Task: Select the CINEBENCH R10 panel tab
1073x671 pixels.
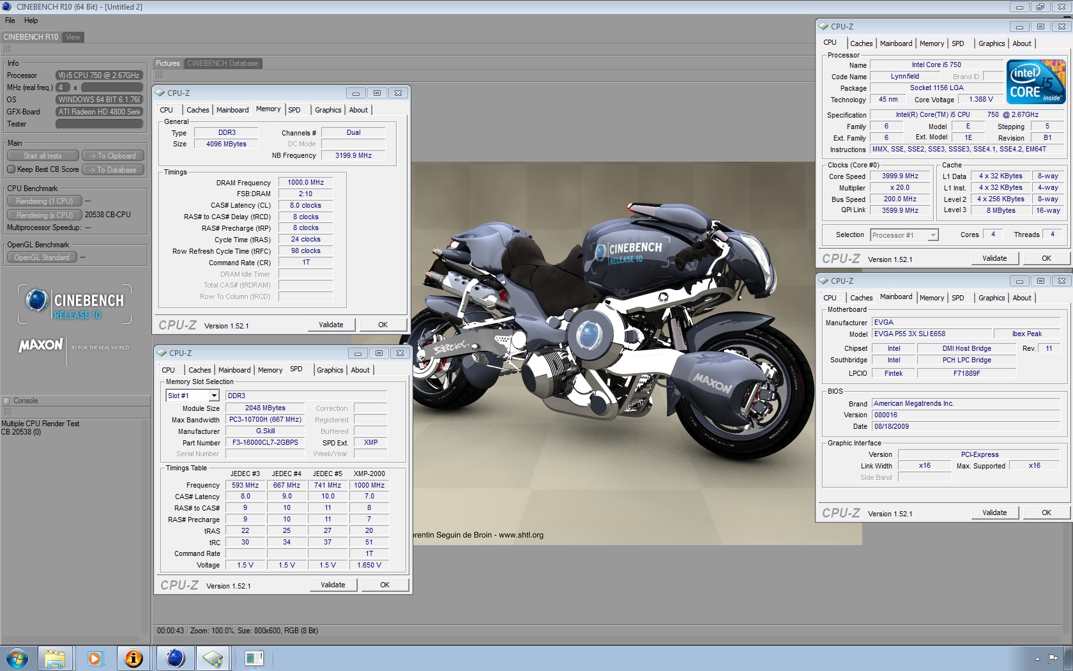Action: click(31, 37)
